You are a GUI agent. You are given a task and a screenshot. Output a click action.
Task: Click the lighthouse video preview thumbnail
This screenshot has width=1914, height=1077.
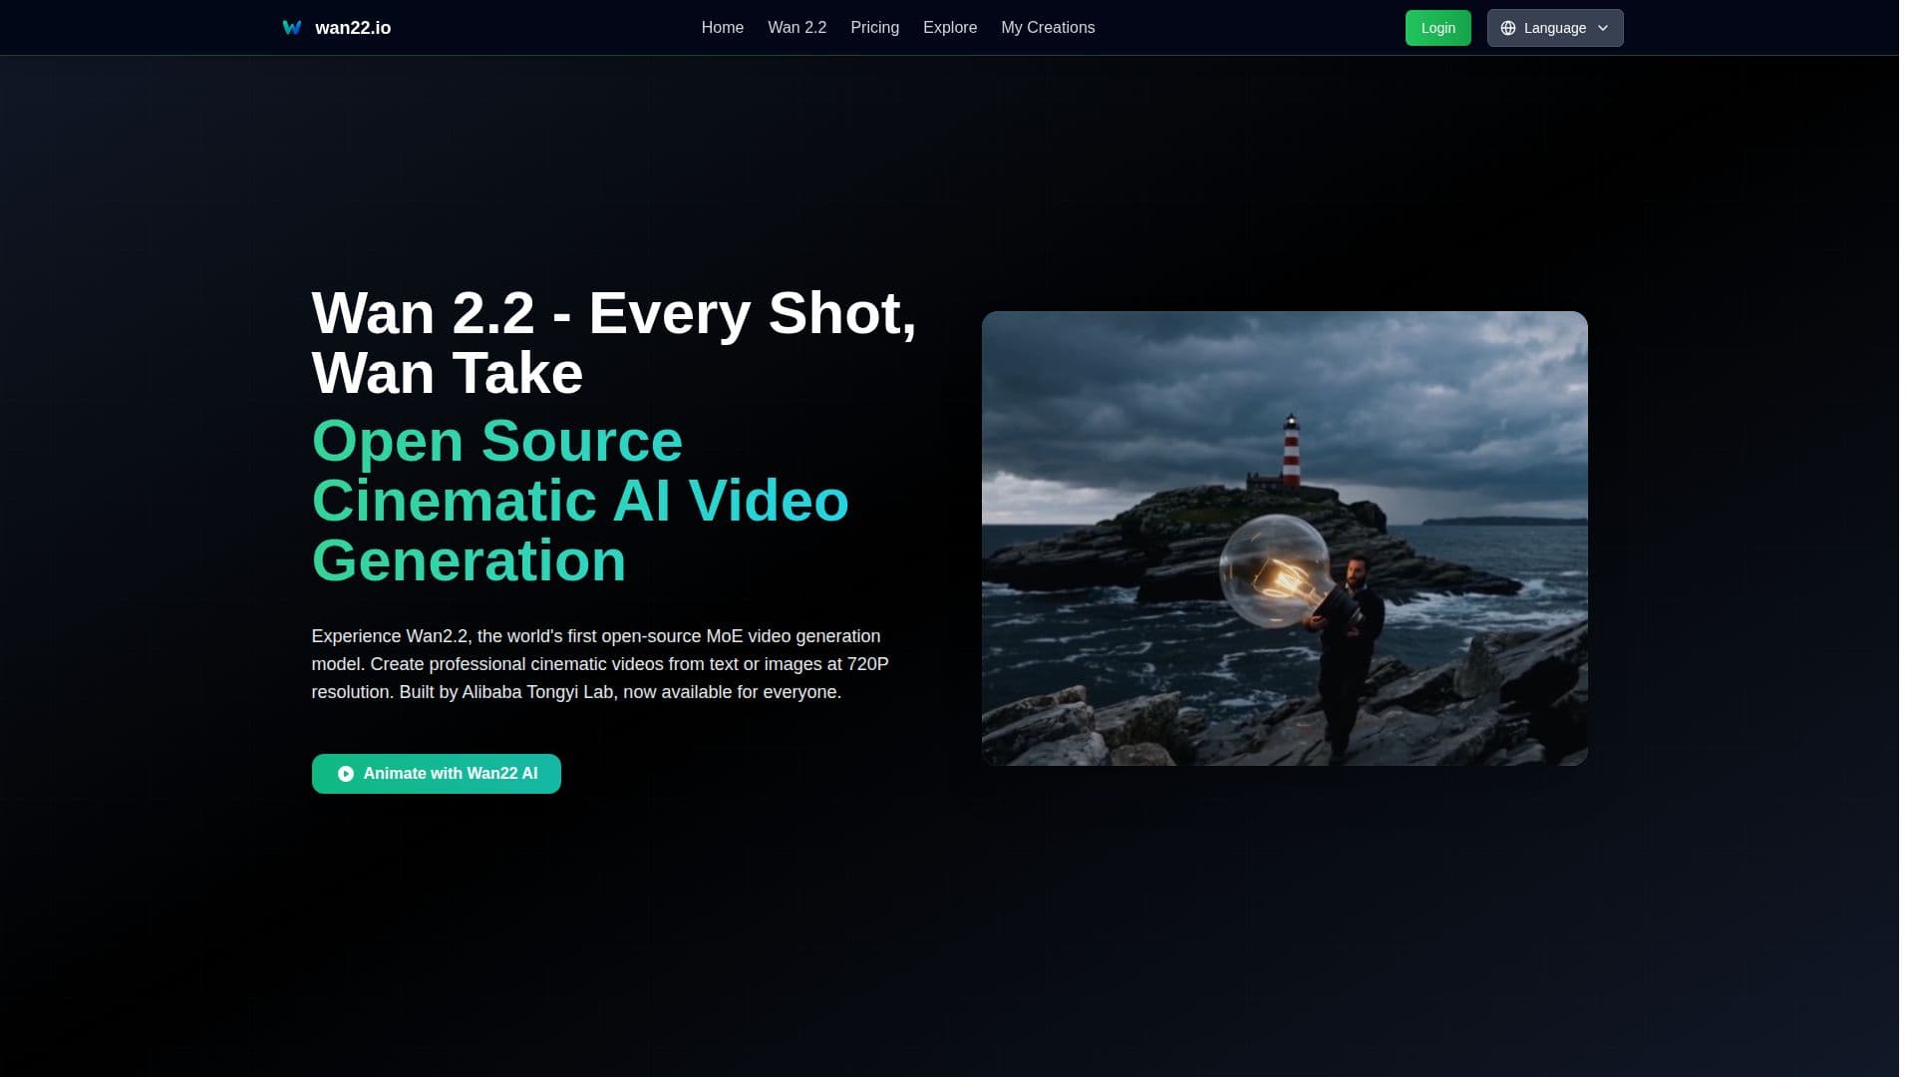(x=1285, y=538)
